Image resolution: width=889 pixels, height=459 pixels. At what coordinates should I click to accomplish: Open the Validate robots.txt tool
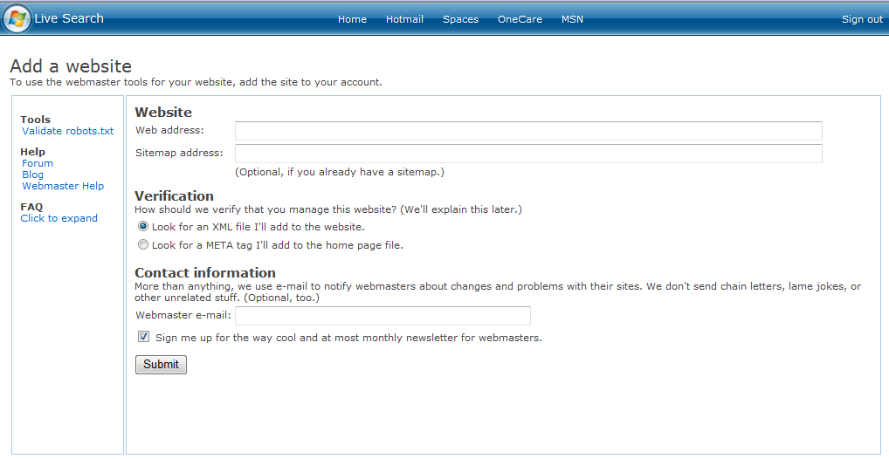(67, 131)
